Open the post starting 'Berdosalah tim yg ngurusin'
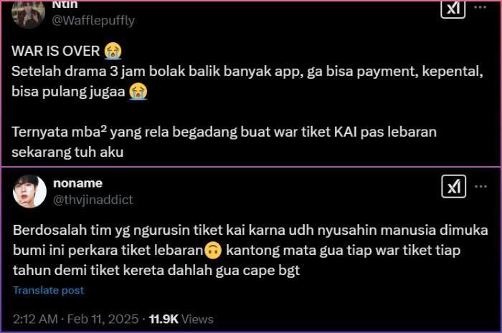Screen dimensions: 502x333 click(250, 250)
